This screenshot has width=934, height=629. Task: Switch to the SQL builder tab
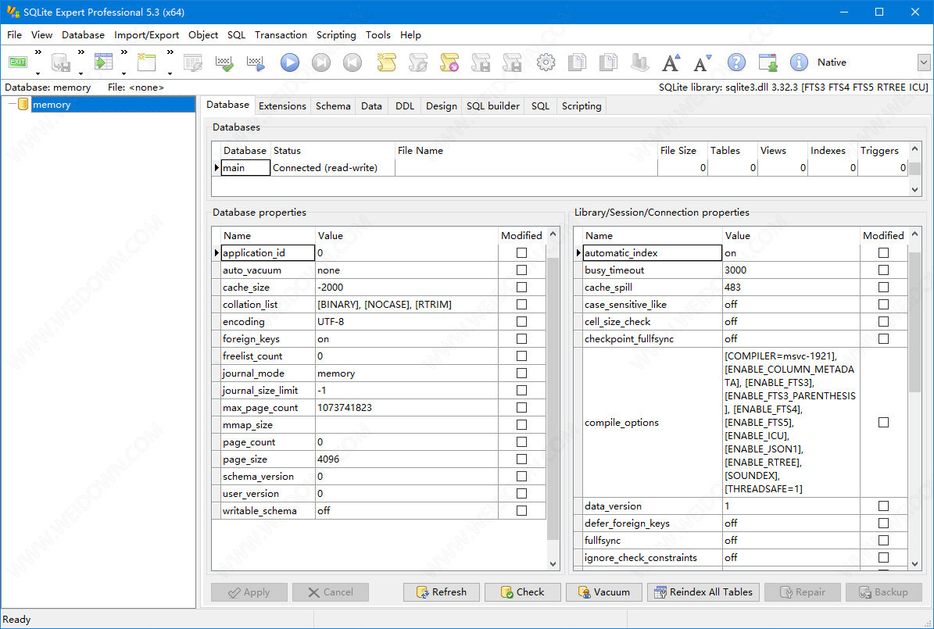(x=492, y=106)
